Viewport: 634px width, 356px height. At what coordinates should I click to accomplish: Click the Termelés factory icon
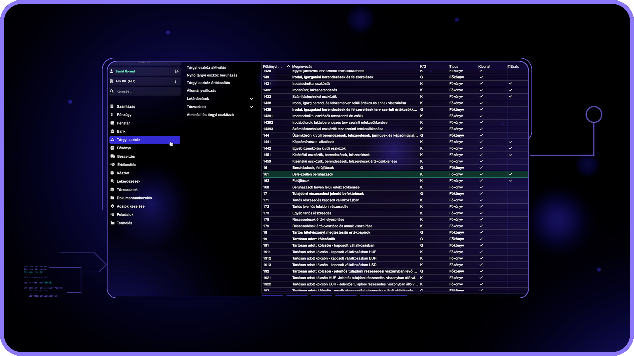(x=112, y=223)
